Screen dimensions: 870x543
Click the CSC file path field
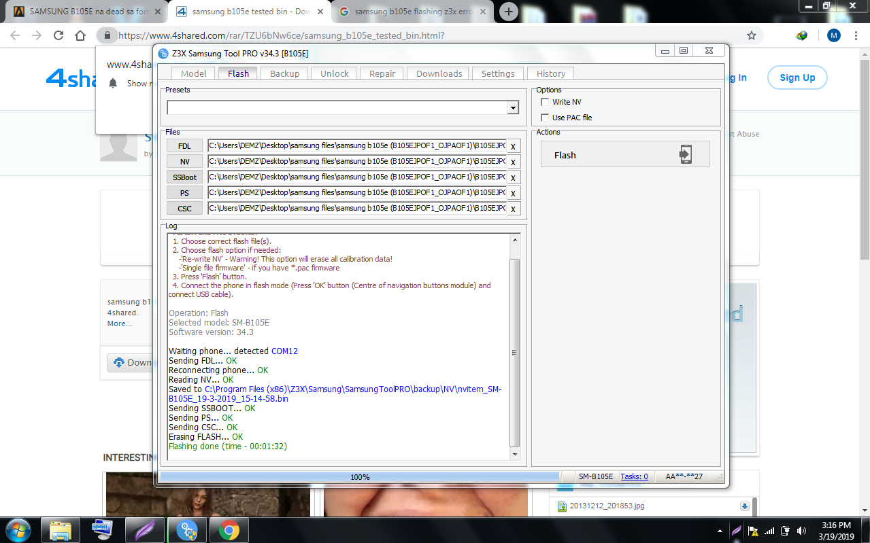(x=356, y=208)
